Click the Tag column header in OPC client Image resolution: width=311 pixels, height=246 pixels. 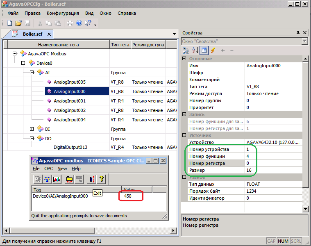[x=76, y=190]
